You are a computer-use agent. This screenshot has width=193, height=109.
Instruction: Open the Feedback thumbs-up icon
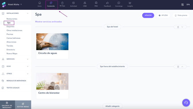pyautogui.click(x=107, y=3)
